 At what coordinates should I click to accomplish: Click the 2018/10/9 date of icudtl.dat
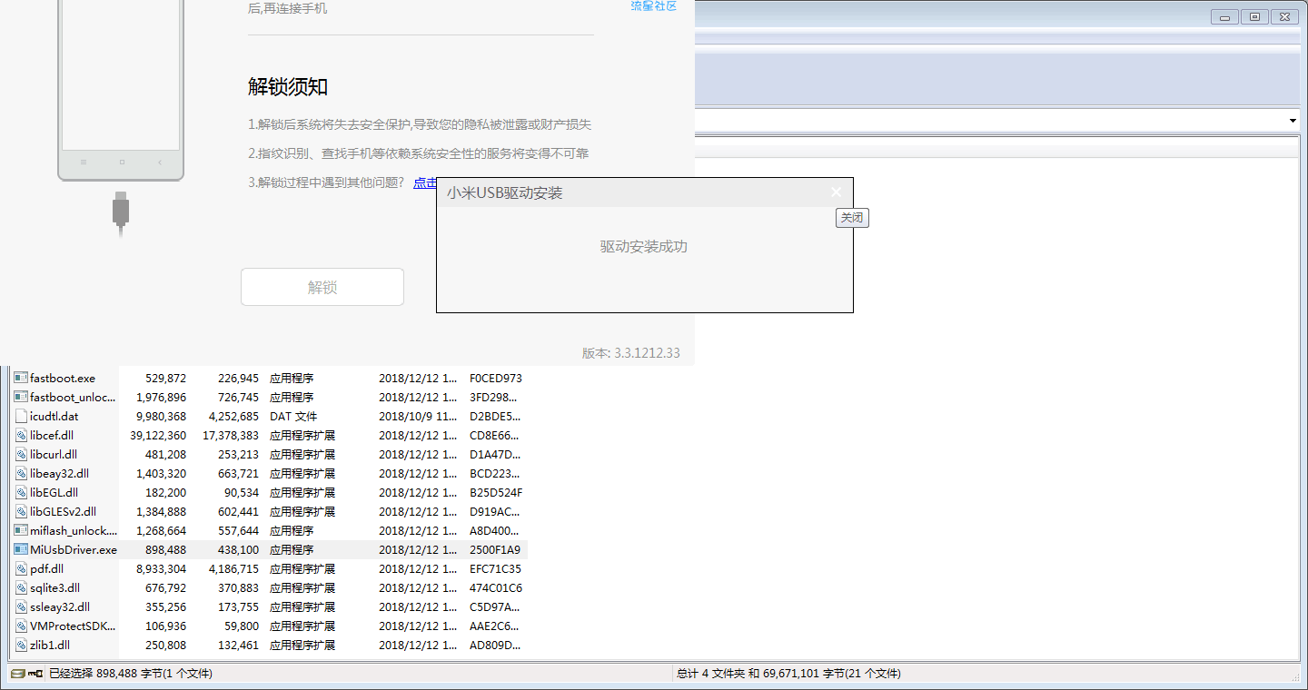[418, 416]
